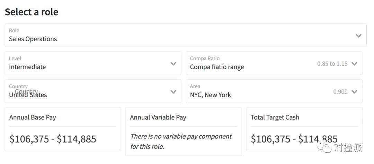The height and width of the screenshot is (164, 374).
Task: Click the amount under Total Target Cash
Action: [x=294, y=139]
